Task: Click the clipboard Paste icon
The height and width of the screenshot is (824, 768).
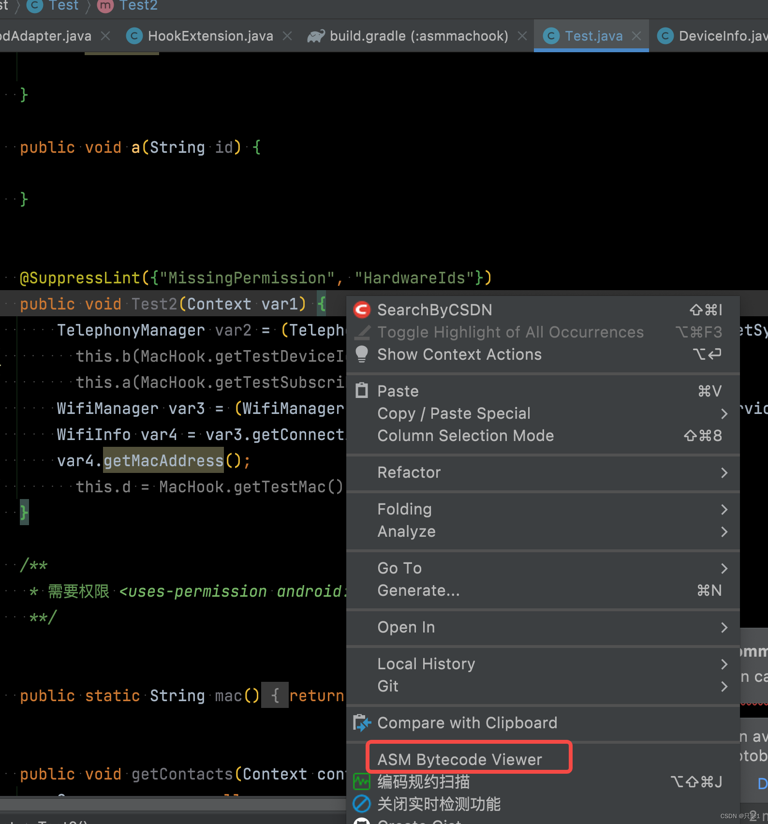Action: click(362, 390)
